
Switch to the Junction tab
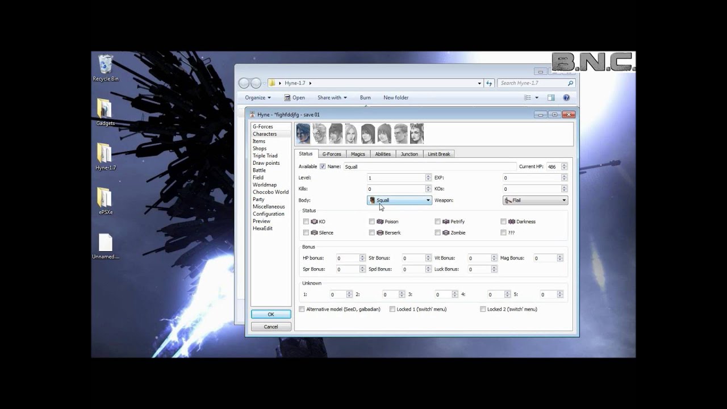pos(409,154)
